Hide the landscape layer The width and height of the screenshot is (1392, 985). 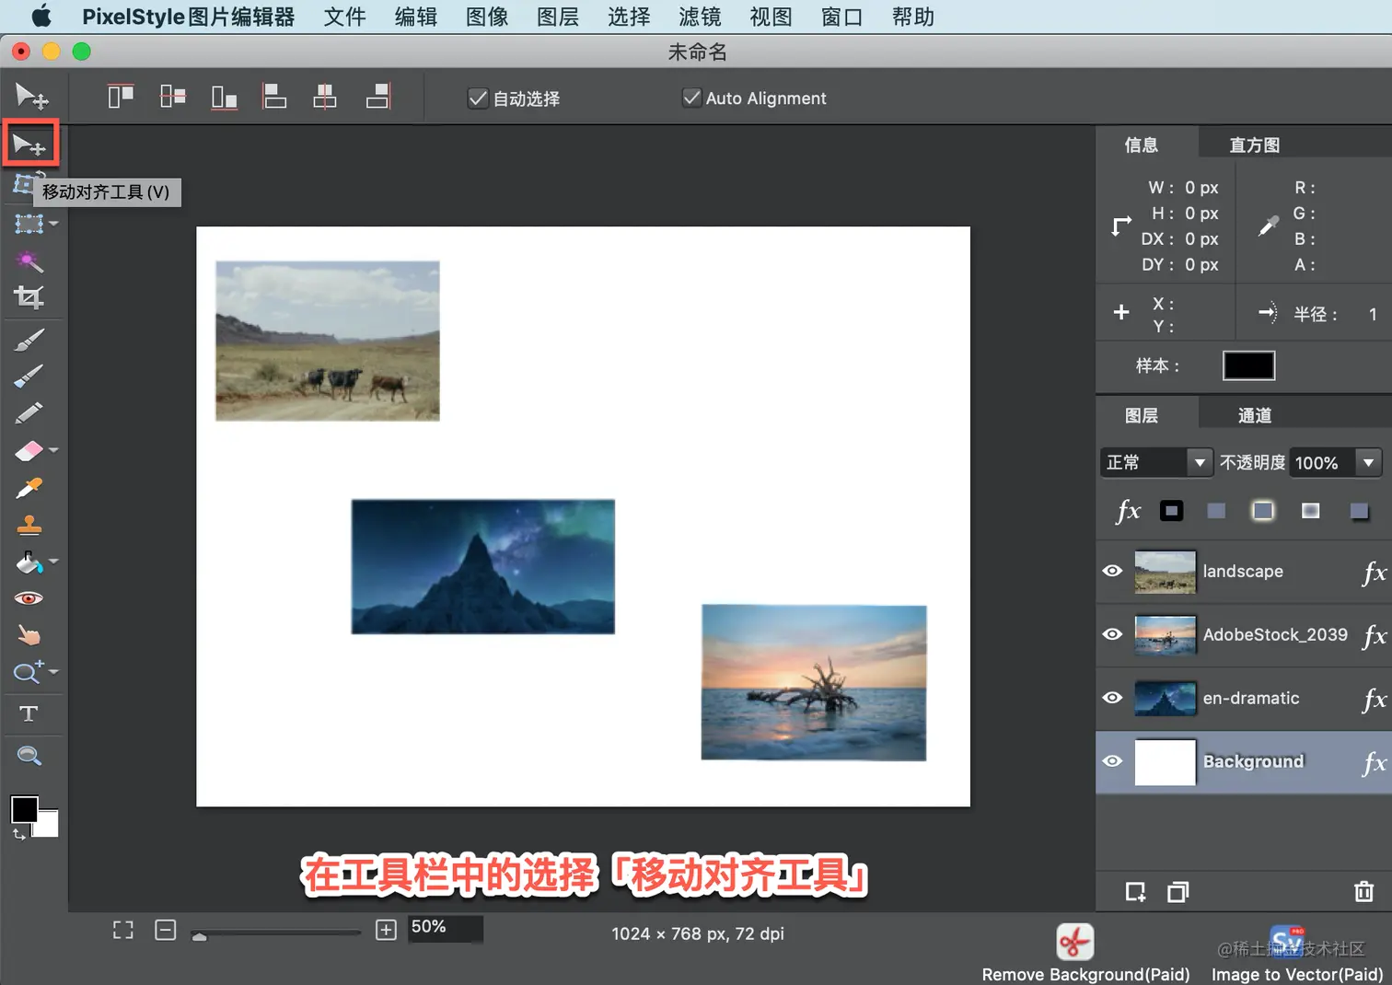[1112, 571]
